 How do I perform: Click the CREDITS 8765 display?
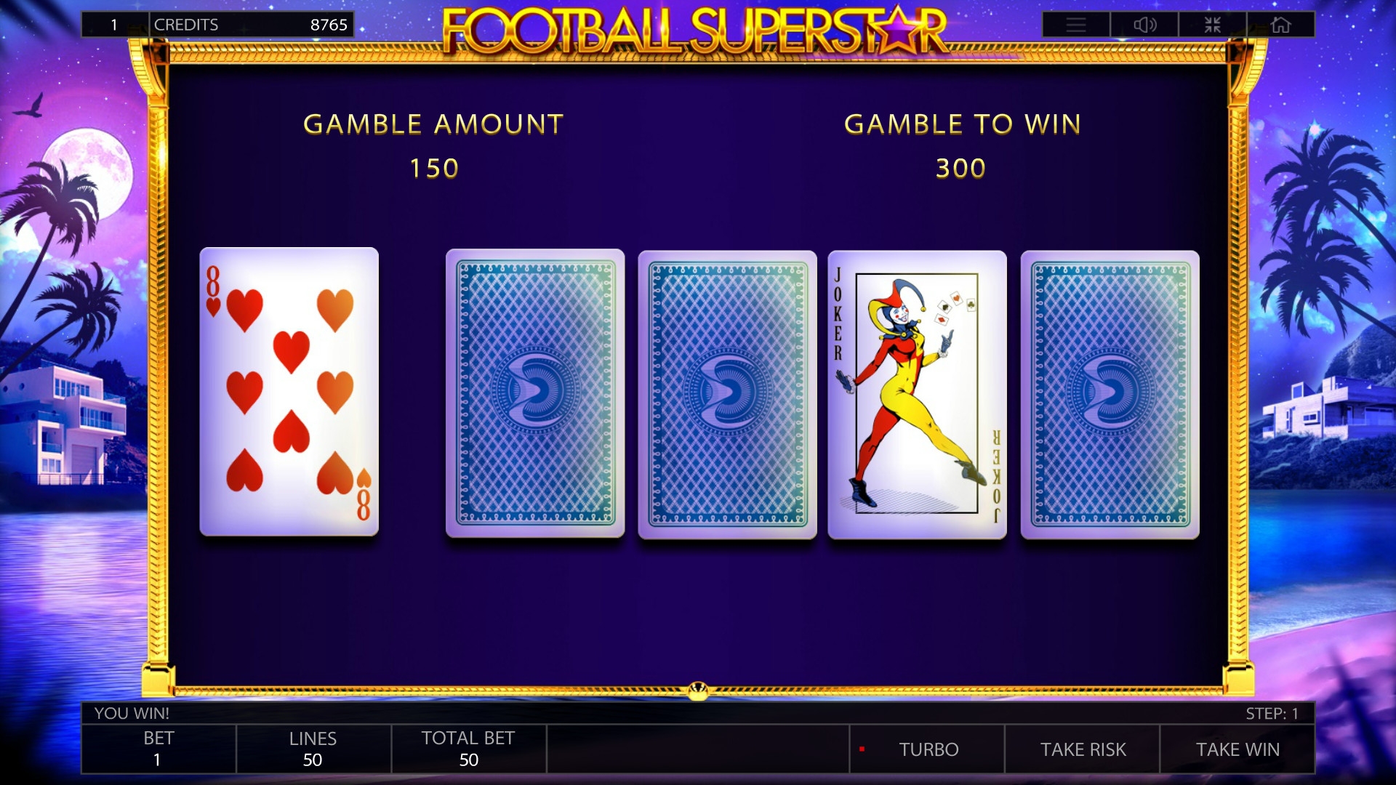click(x=252, y=25)
